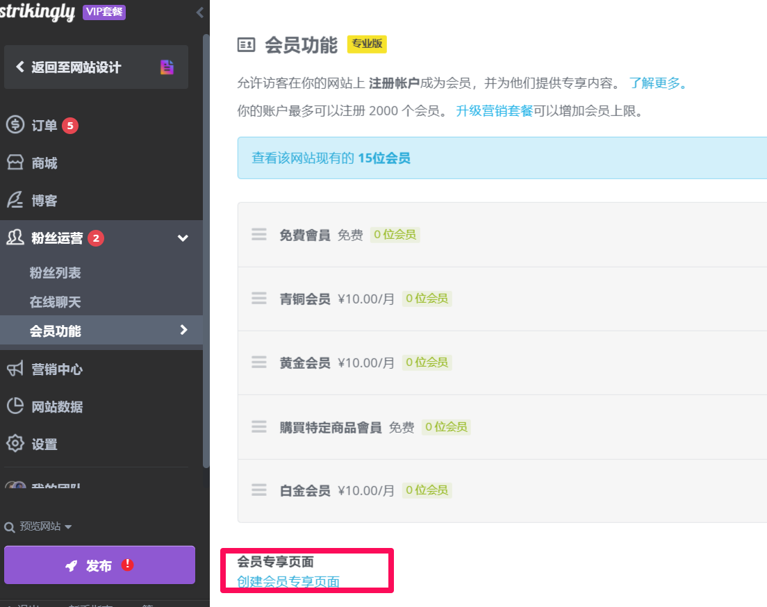Click the 网站数据 pie chart icon
This screenshot has height=607, width=767.
[x=15, y=406]
